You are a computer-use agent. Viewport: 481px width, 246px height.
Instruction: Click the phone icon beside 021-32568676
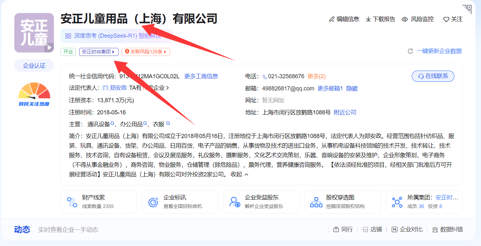265,77
